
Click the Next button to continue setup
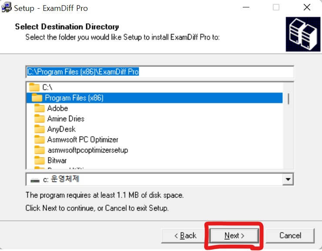[234, 235]
